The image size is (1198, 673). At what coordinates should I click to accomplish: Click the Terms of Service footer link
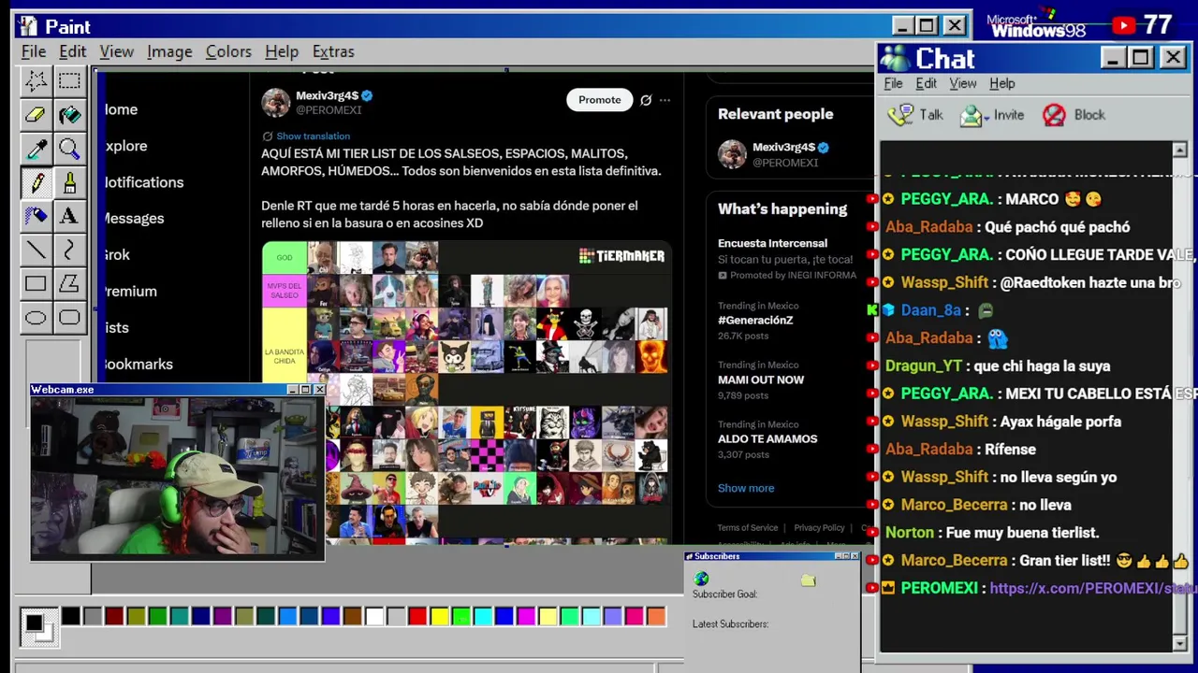(748, 528)
